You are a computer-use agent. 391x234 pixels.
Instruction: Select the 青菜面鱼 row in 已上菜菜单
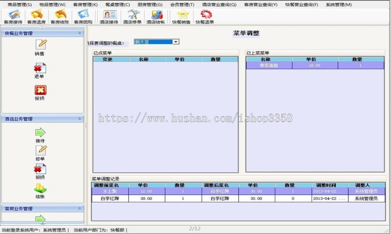315,65
